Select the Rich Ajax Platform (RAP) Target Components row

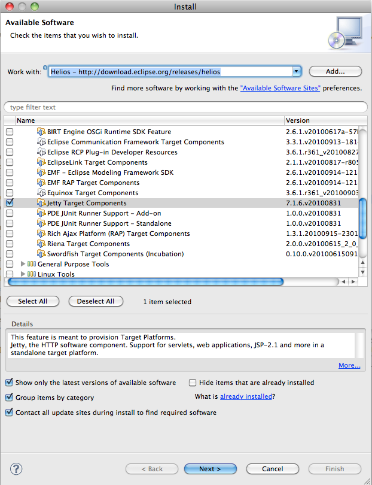(182, 234)
